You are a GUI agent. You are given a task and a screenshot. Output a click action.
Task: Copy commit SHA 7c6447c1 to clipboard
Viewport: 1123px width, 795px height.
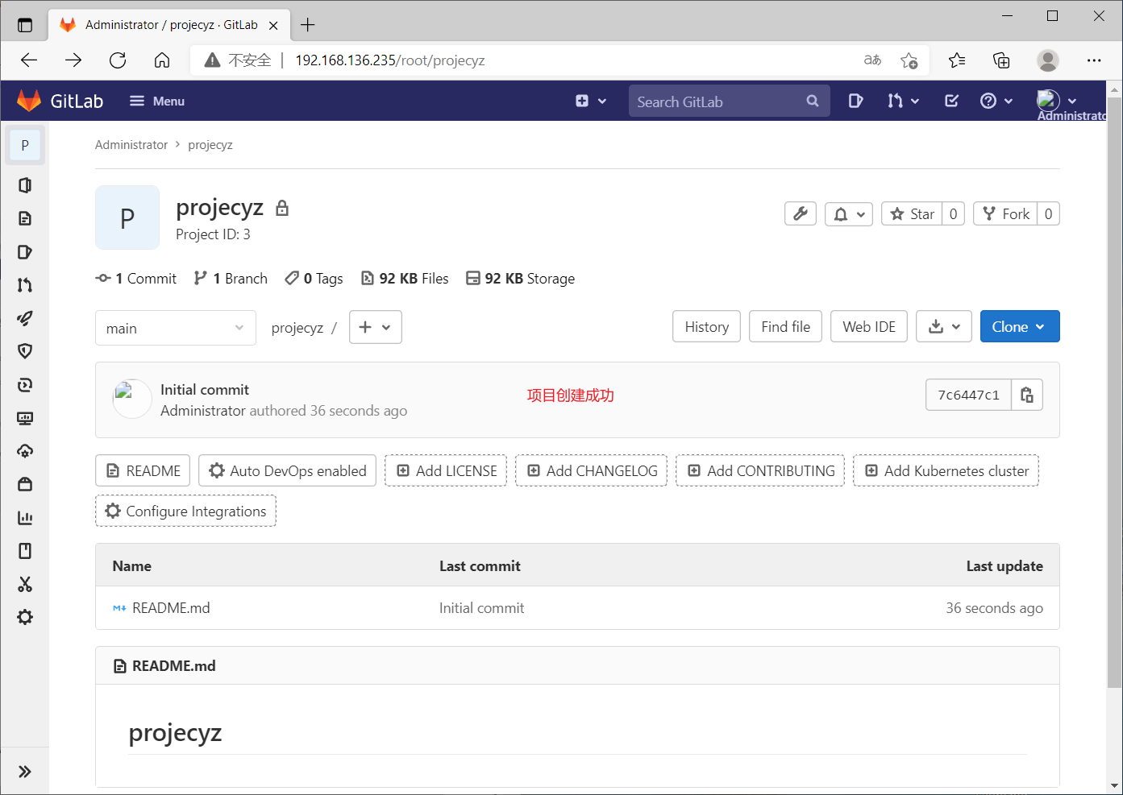coord(1027,395)
